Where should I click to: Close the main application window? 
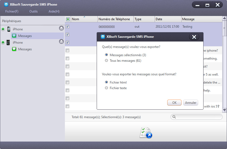click(218, 5)
